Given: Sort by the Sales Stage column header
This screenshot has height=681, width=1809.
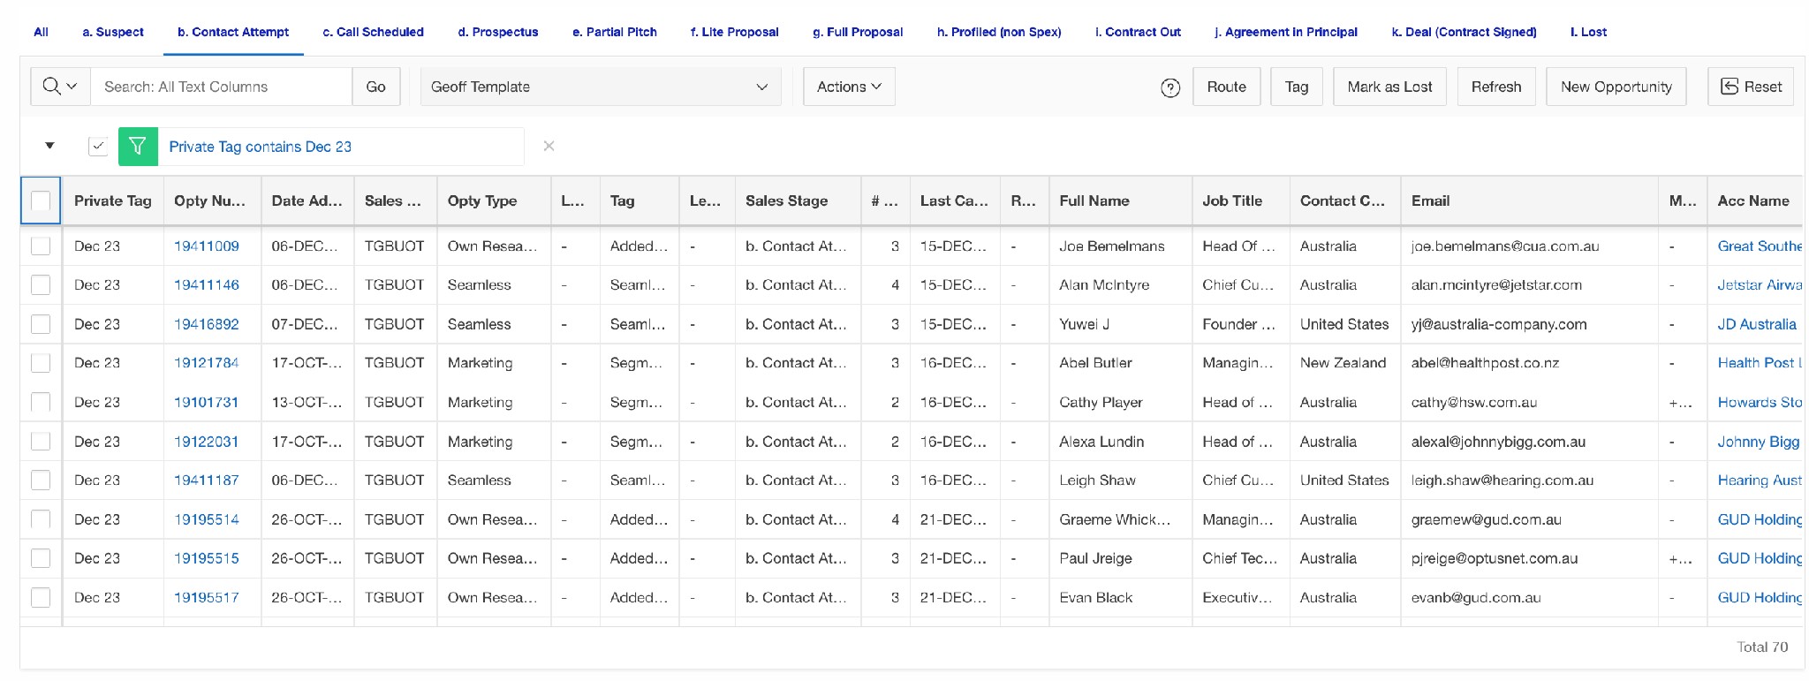Looking at the screenshot, I should click(786, 201).
